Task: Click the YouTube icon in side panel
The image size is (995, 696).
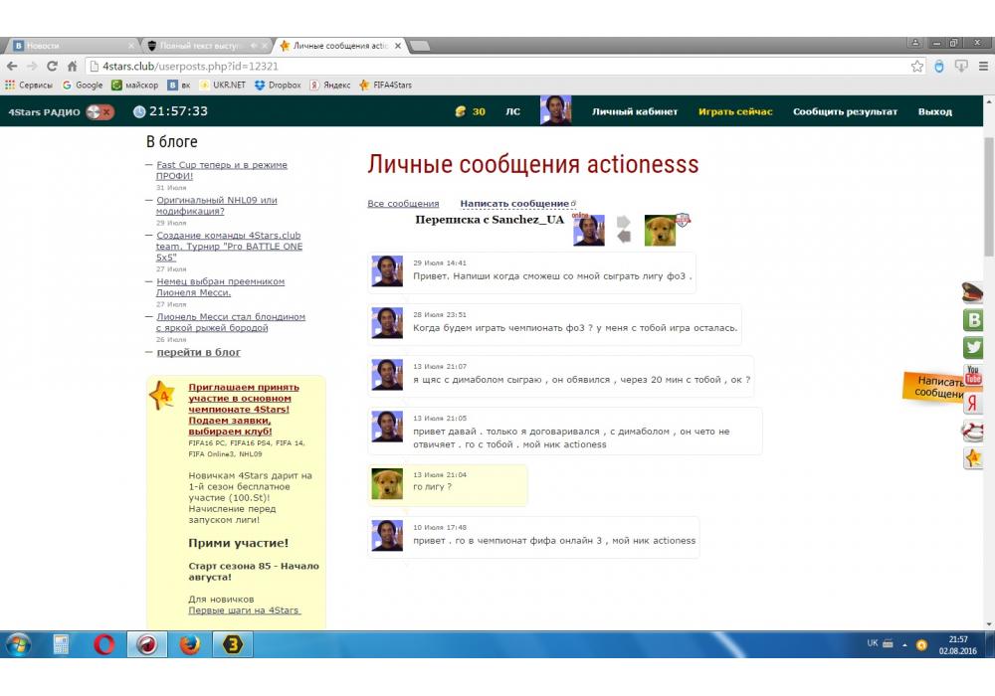Action: coord(973,376)
